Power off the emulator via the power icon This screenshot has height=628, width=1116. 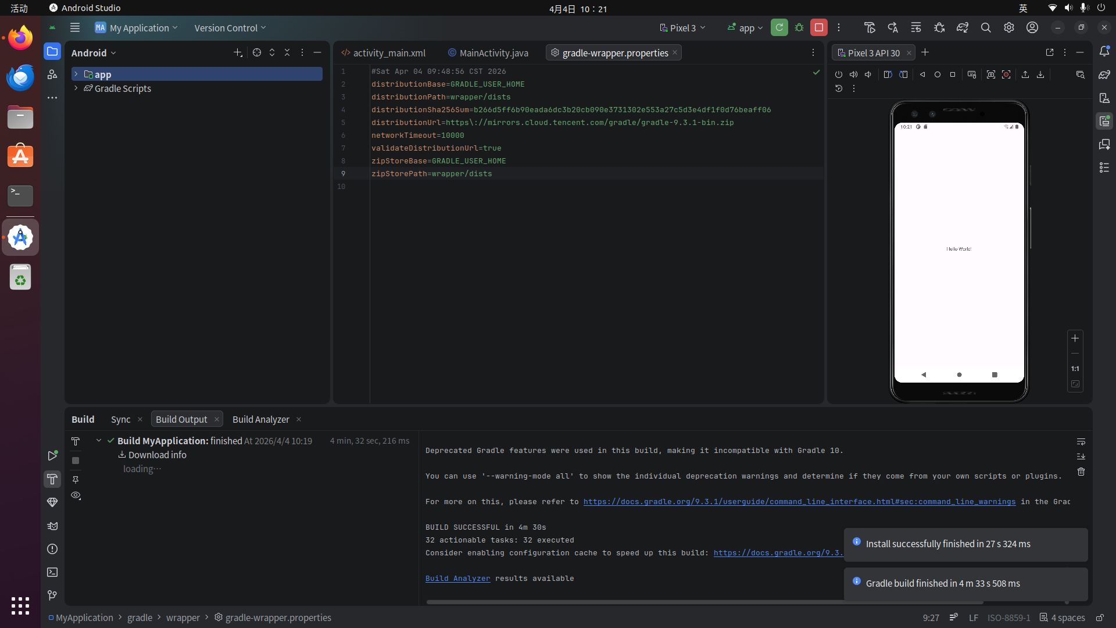click(x=838, y=74)
